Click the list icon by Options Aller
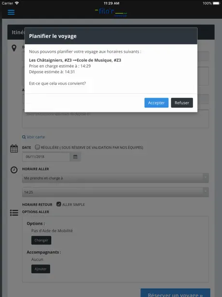The height and width of the screenshot is (297, 222). tap(14, 212)
